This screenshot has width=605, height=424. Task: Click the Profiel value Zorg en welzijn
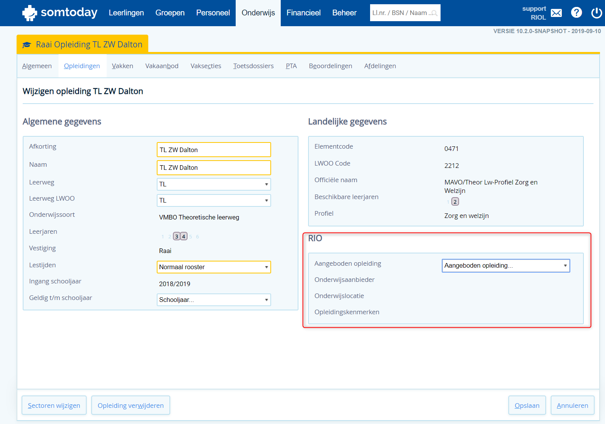click(x=466, y=216)
